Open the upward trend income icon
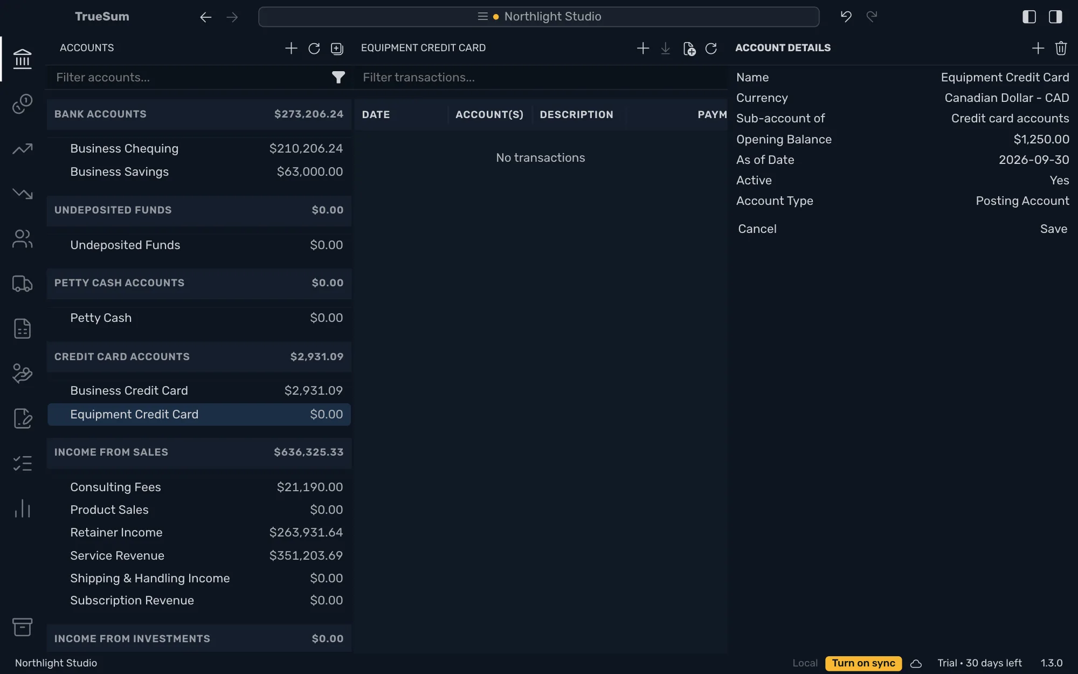The height and width of the screenshot is (674, 1078). click(x=22, y=149)
